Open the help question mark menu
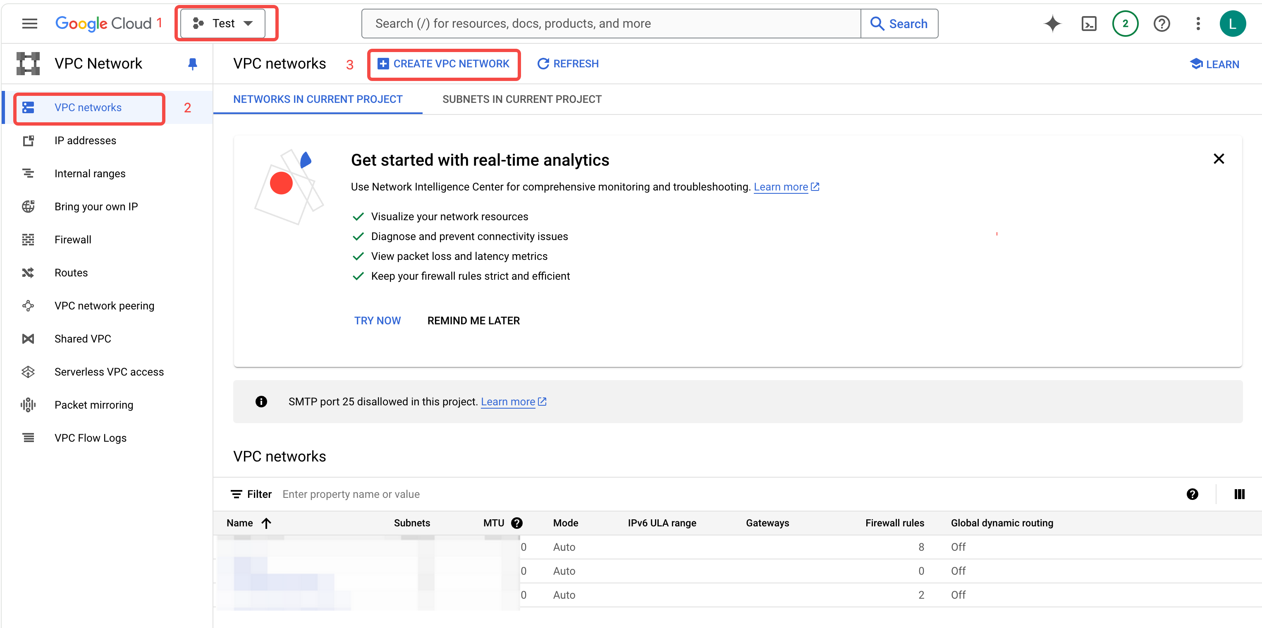Screen dimensions: 1262x628 click(x=1161, y=24)
